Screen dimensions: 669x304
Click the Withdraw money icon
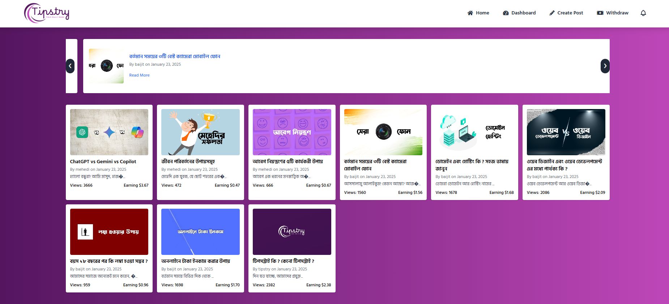[600, 13]
